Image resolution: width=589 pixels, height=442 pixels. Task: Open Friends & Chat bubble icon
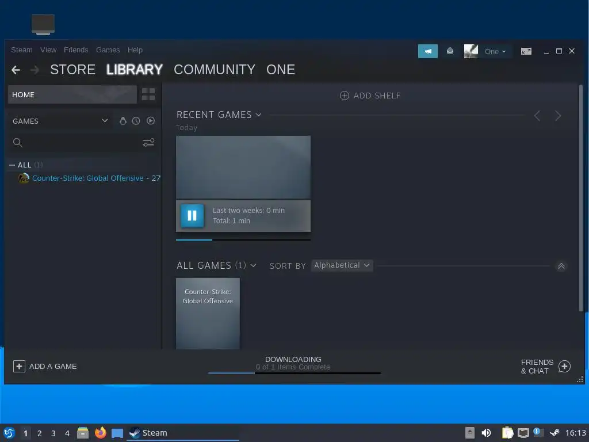[x=564, y=367]
